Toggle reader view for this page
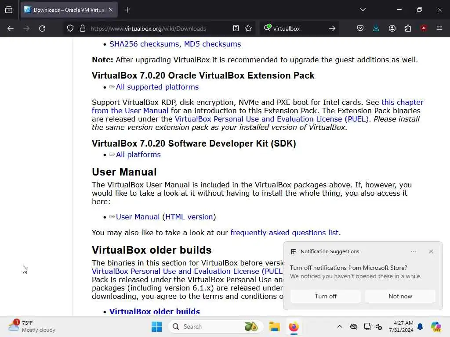450x337 pixels. pyautogui.click(x=236, y=29)
